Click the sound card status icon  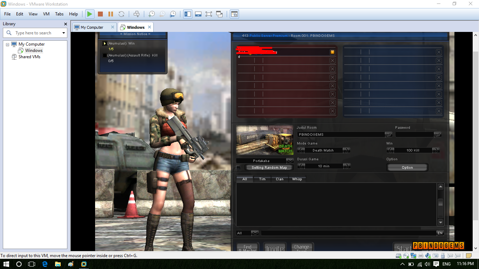click(x=428, y=256)
